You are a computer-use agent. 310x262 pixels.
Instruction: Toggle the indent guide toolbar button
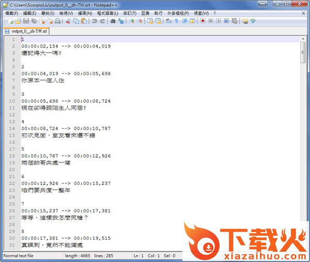pyautogui.click(x=184, y=21)
